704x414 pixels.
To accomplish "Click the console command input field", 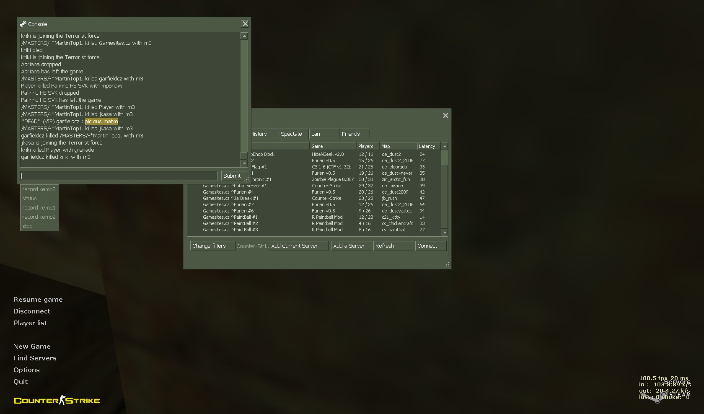I will [119, 176].
